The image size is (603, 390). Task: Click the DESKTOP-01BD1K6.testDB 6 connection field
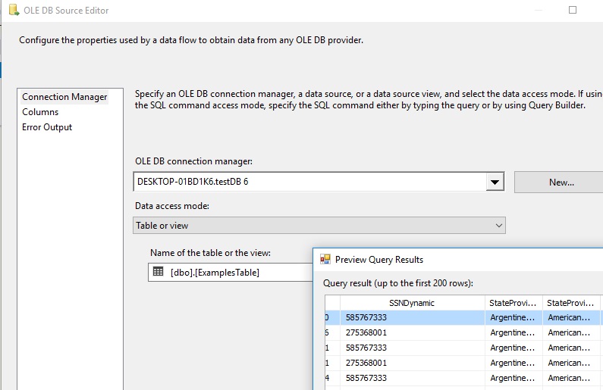pyautogui.click(x=309, y=182)
